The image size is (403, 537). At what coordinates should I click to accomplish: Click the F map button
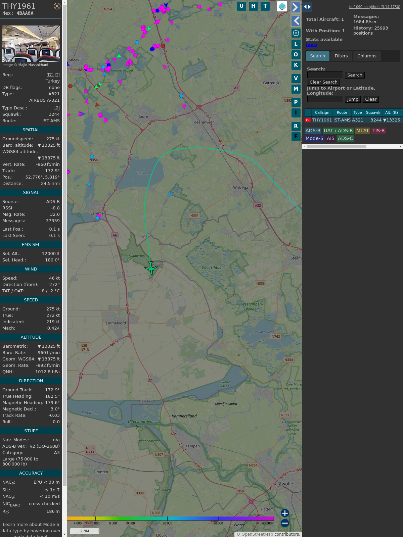click(x=296, y=137)
